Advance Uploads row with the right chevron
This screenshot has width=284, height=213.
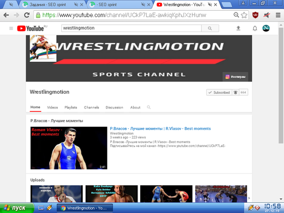point(249,198)
